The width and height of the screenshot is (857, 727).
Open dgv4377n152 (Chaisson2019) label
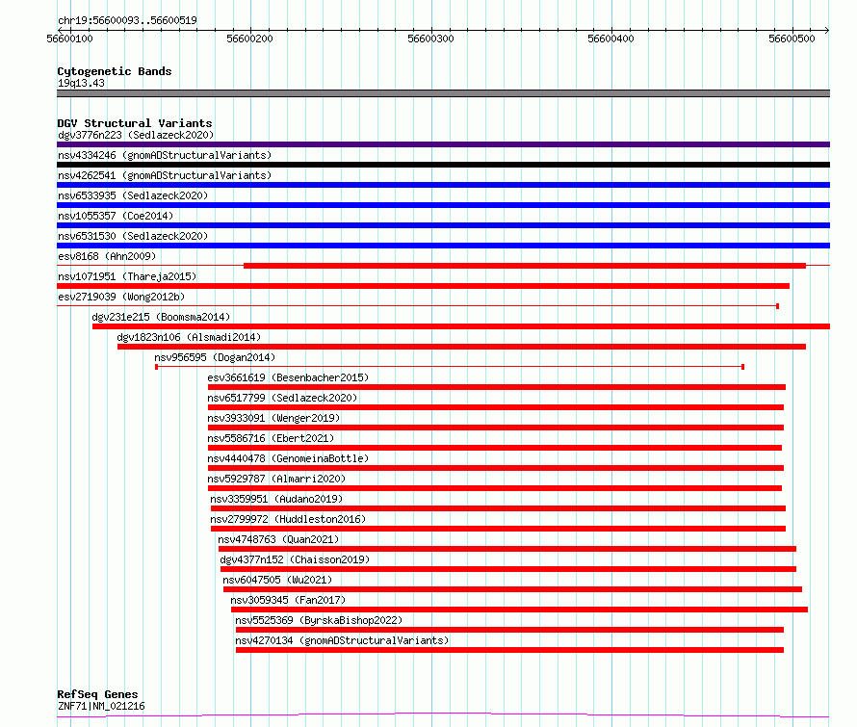click(296, 559)
